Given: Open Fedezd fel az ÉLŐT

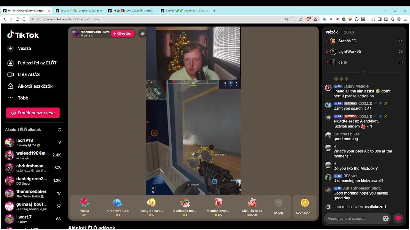Looking at the screenshot, I should [x=32, y=63].
